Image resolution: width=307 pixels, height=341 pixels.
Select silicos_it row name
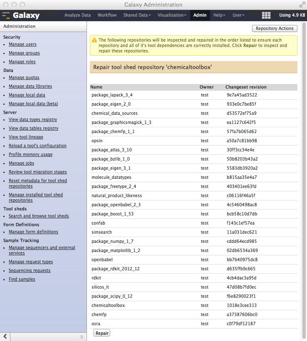pyautogui.click(x=100, y=287)
